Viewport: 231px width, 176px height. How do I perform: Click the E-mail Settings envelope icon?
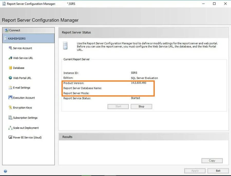tap(10, 88)
